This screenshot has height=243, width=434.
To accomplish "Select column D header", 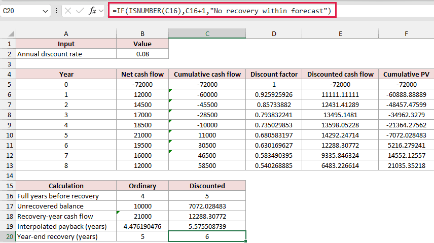I will (274, 34).
